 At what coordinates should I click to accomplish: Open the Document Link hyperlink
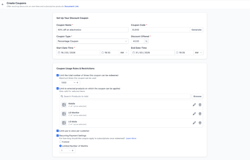(x=71, y=6)
